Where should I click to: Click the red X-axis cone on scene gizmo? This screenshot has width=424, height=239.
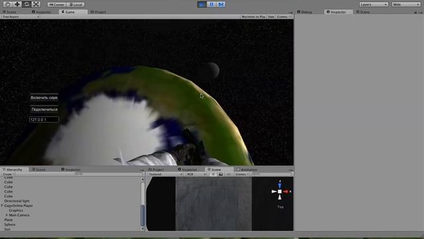click(286, 192)
